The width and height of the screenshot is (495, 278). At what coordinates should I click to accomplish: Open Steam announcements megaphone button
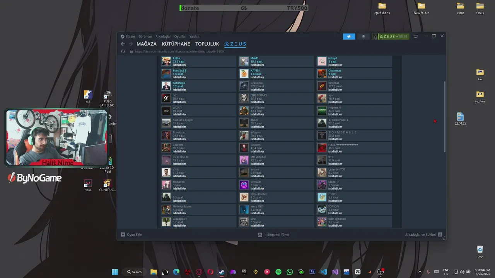349,36
